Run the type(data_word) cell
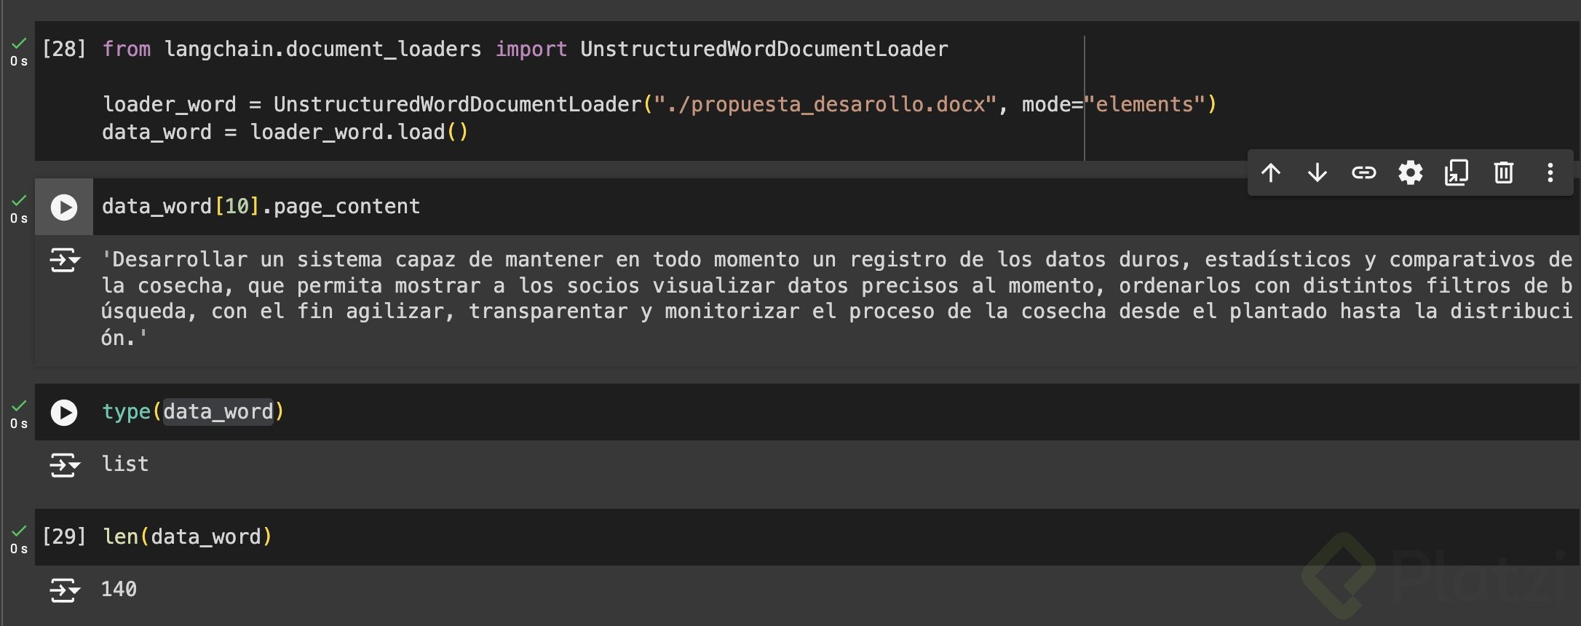This screenshot has width=1581, height=626. coord(64,413)
